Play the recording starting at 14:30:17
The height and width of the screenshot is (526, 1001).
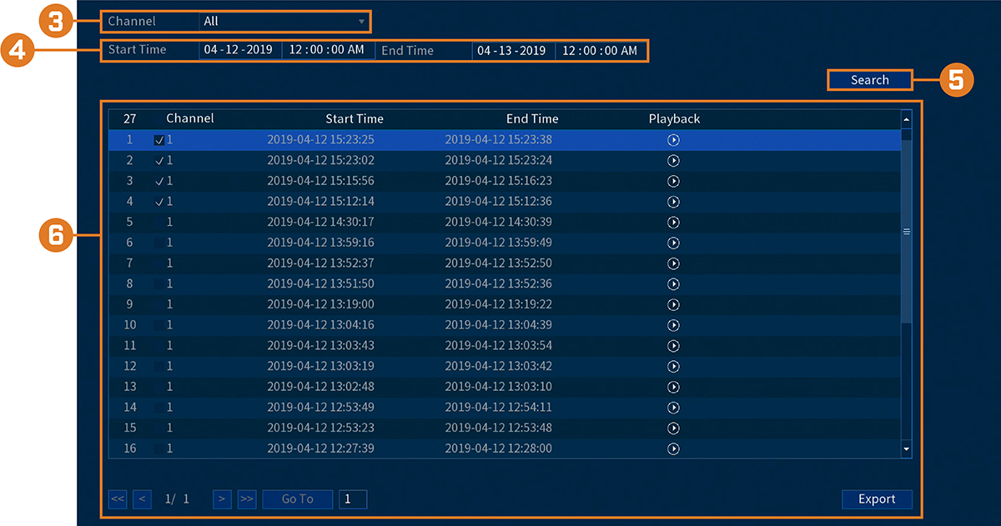(673, 223)
